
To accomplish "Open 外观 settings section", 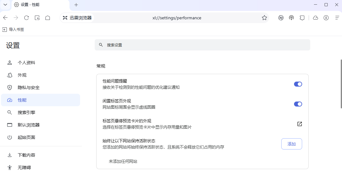I will [40, 75].
